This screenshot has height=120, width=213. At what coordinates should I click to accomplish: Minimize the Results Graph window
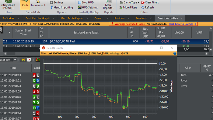151,48
